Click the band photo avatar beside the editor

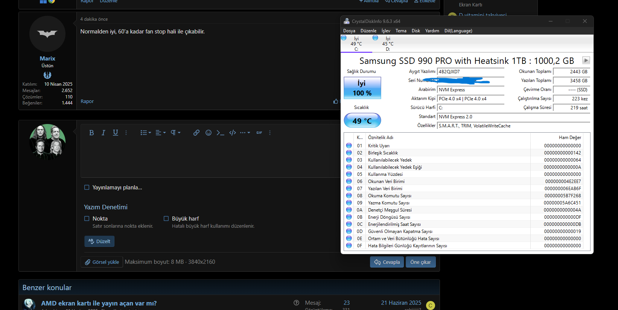(47, 142)
